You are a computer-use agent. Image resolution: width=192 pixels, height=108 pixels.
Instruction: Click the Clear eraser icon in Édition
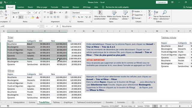[x=149, y=18]
